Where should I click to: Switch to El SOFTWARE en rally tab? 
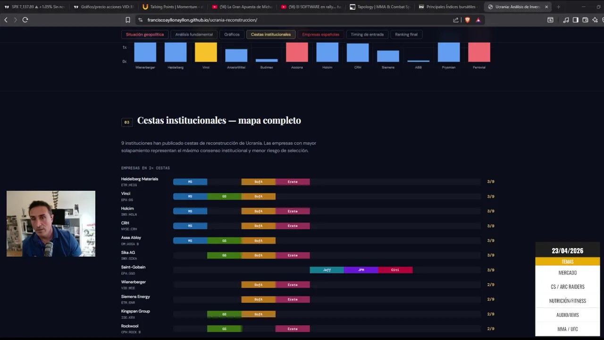310,7
